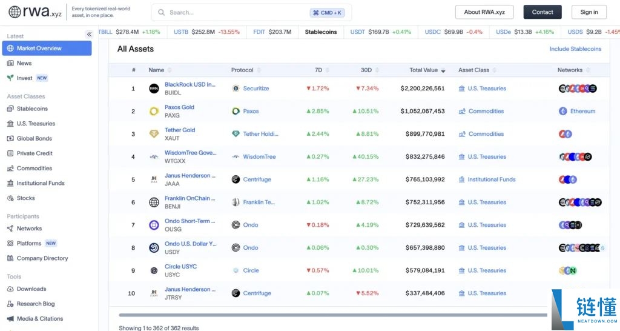Click the rwa.xyz logo
Screen dimensions: 620x331
(x=35, y=12)
